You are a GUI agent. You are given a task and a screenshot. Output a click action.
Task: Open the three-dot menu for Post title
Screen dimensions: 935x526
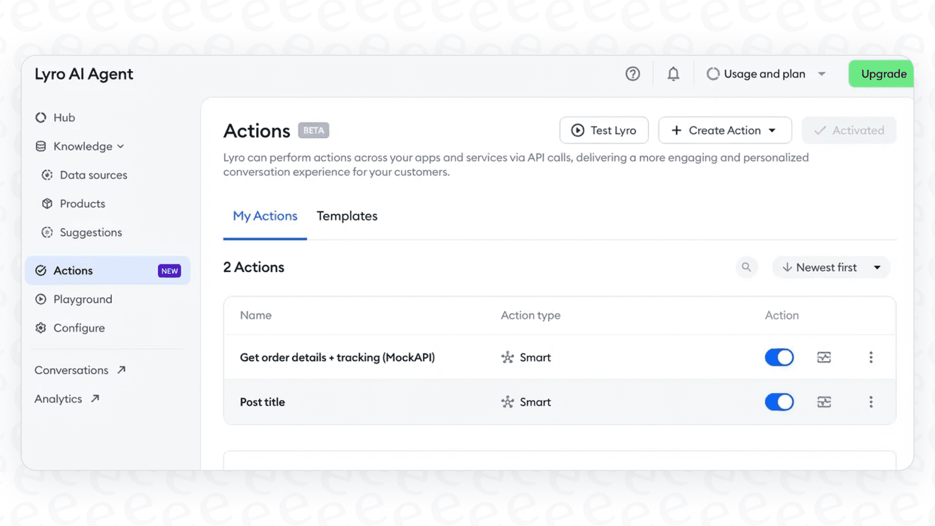[x=871, y=402]
